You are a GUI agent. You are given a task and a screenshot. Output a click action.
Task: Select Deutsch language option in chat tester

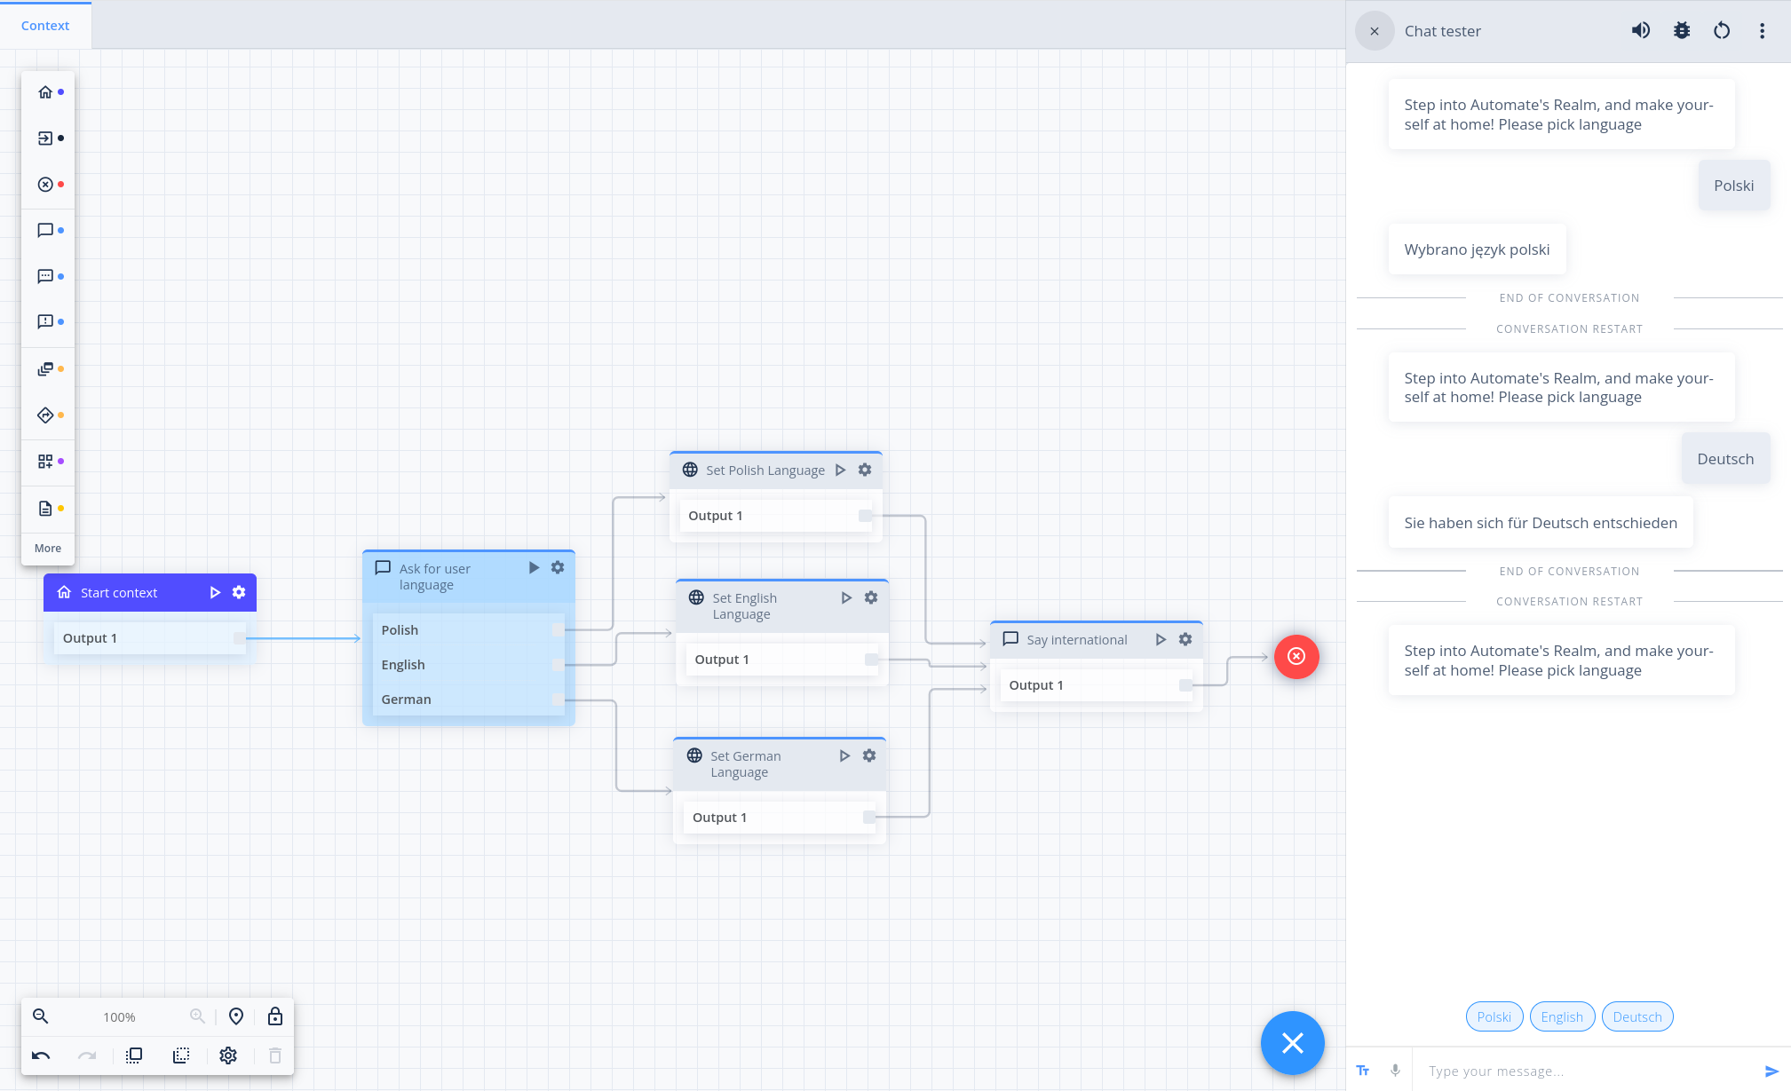point(1637,1016)
